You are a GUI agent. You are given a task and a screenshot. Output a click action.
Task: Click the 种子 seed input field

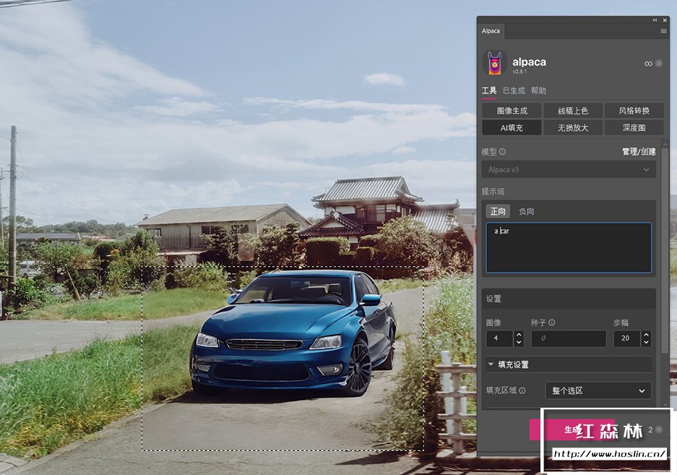569,338
